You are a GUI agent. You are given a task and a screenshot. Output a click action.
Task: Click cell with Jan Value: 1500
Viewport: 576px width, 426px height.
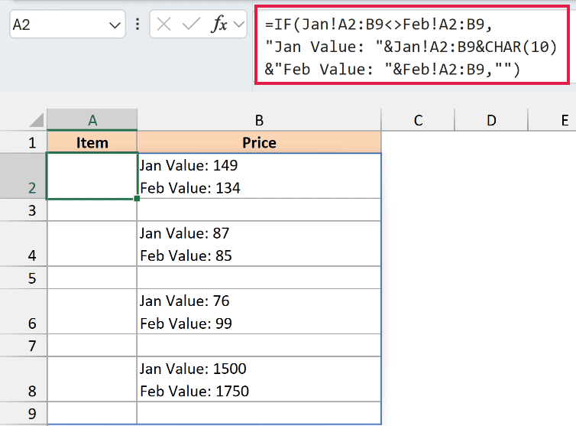[259, 379]
